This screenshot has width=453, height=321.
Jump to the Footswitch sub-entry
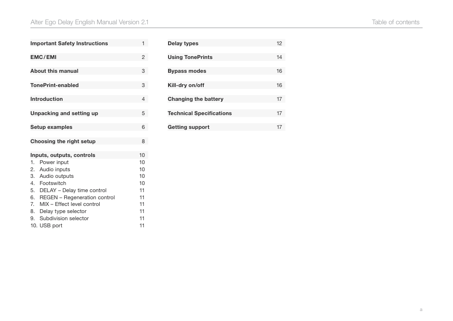(x=87, y=183)
